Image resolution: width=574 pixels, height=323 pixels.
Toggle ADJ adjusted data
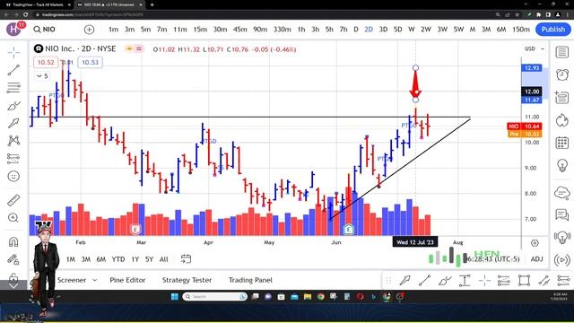536,259
